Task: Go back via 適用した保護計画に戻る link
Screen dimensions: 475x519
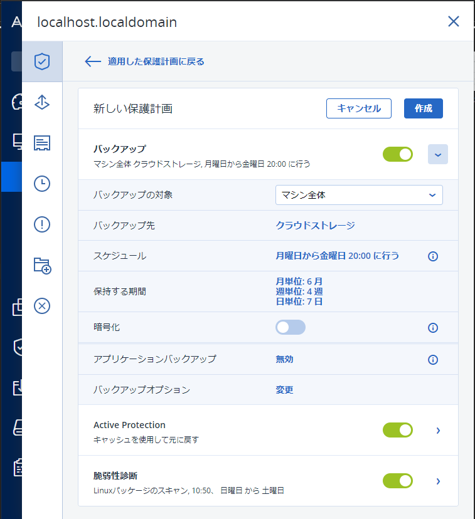Action: pos(144,61)
